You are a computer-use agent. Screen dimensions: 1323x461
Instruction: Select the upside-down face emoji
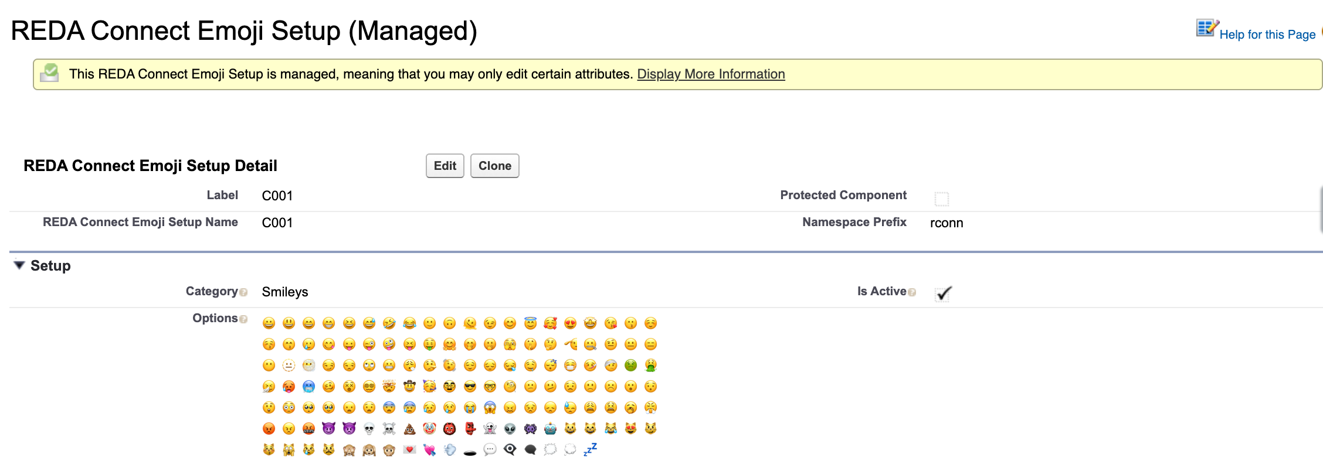pyautogui.click(x=450, y=323)
